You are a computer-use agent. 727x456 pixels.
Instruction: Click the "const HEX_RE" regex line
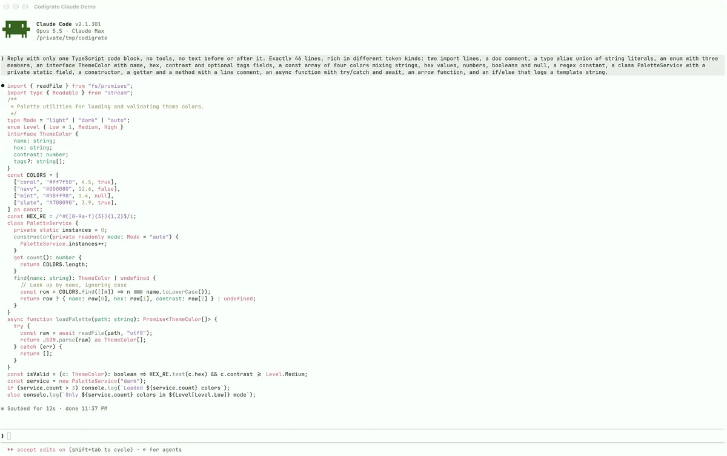[72, 216]
